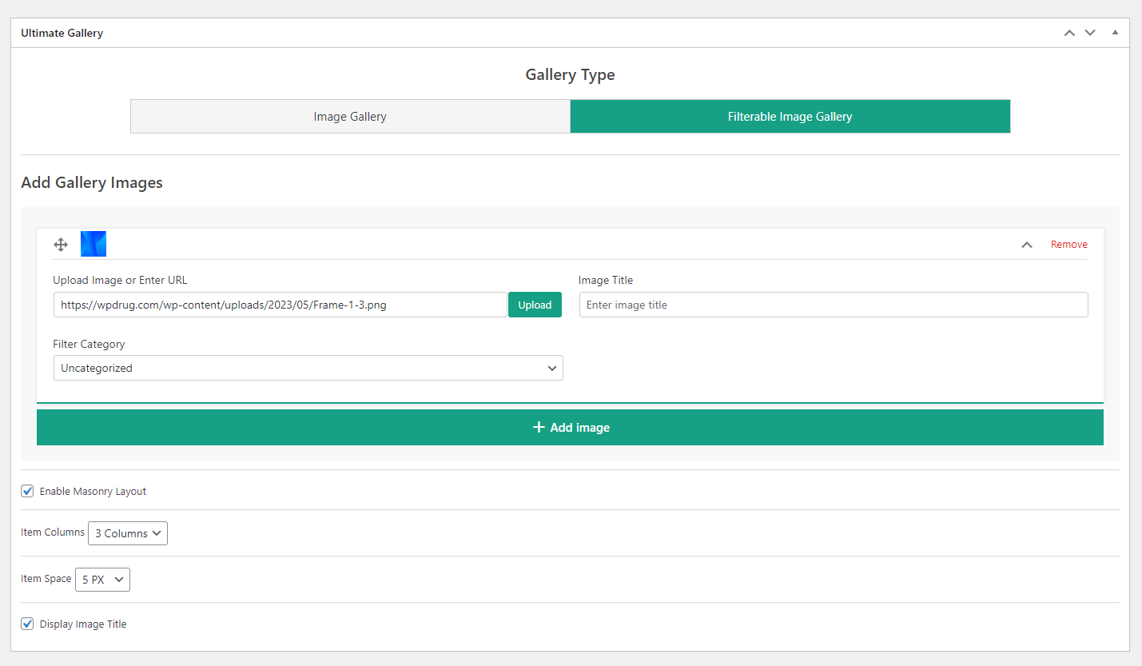This screenshot has width=1142, height=666.
Task: Click the image URL input field
Action: pos(281,305)
